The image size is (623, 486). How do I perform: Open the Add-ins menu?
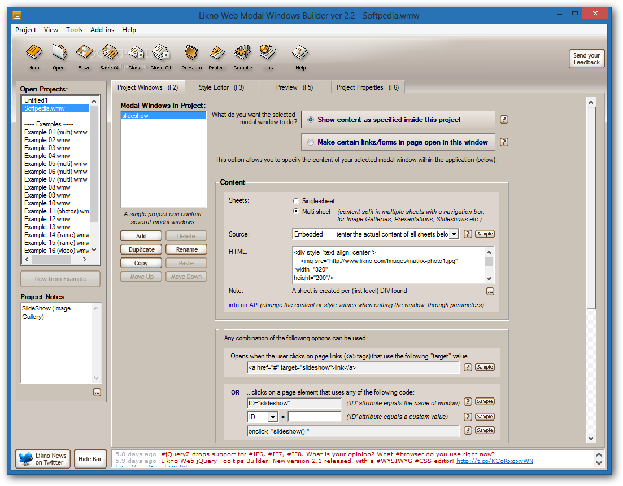[102, 30]
